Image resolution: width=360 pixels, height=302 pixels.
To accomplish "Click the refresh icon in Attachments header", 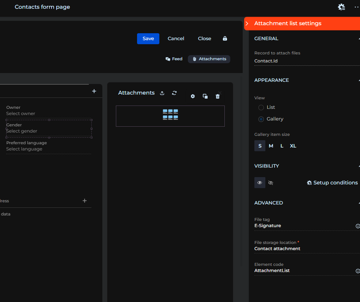I will (x=174, y=93).
